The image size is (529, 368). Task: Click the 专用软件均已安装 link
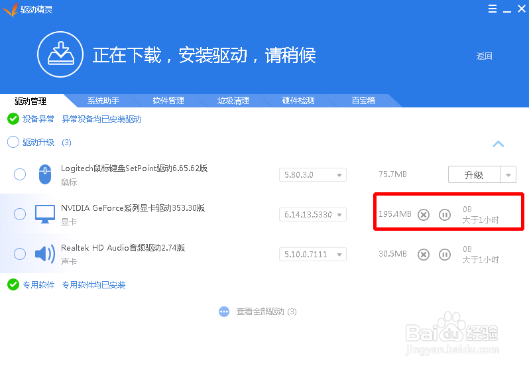click(93, 285)
